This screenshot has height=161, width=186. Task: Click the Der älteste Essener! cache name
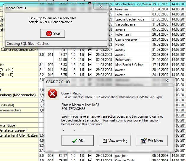tap(13, 130)
